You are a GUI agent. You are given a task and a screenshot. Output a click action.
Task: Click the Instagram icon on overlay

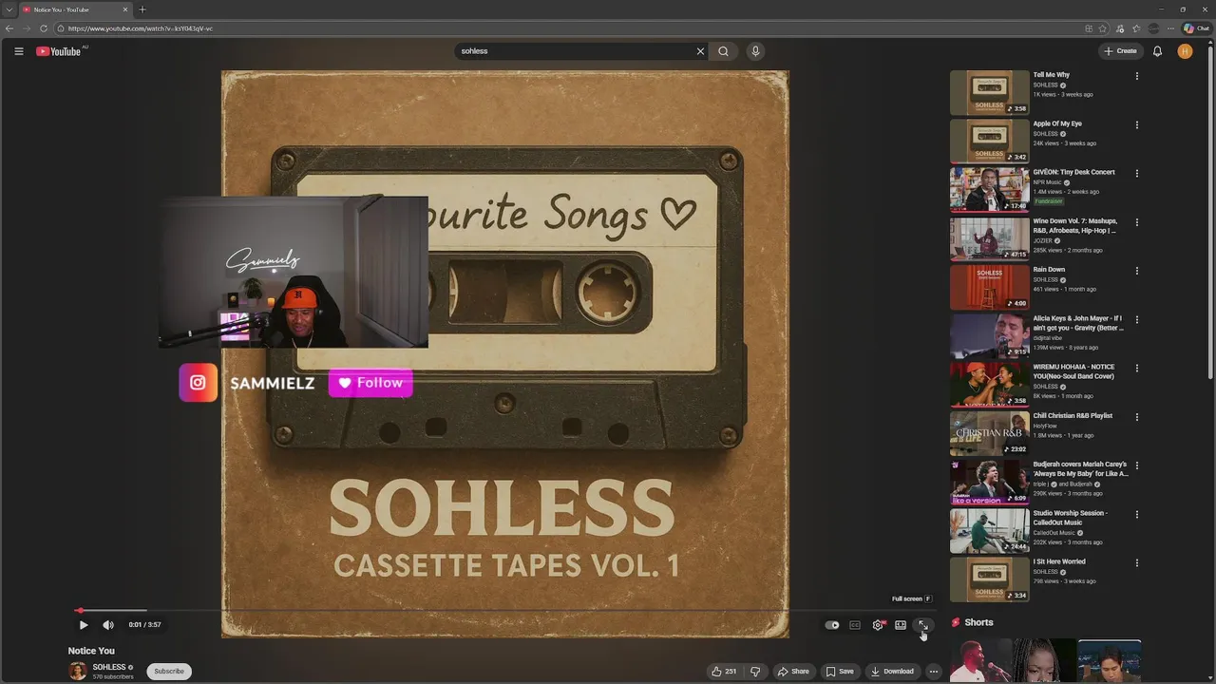[198, 383]
